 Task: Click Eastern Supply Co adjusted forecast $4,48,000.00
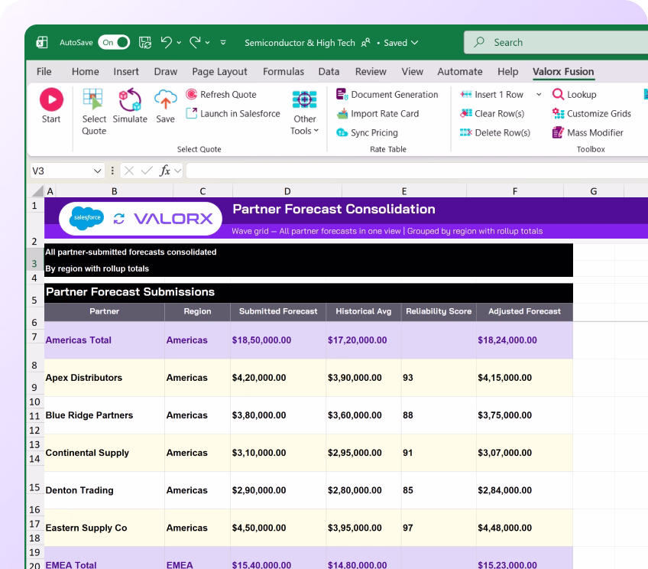coord(524,528)
